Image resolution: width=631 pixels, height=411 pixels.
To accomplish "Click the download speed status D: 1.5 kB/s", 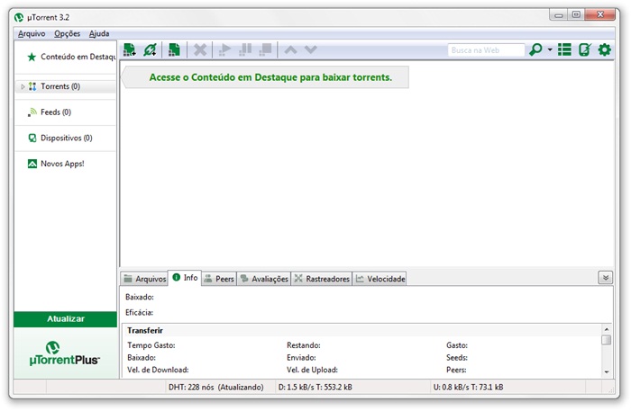I will coord(315,387).
